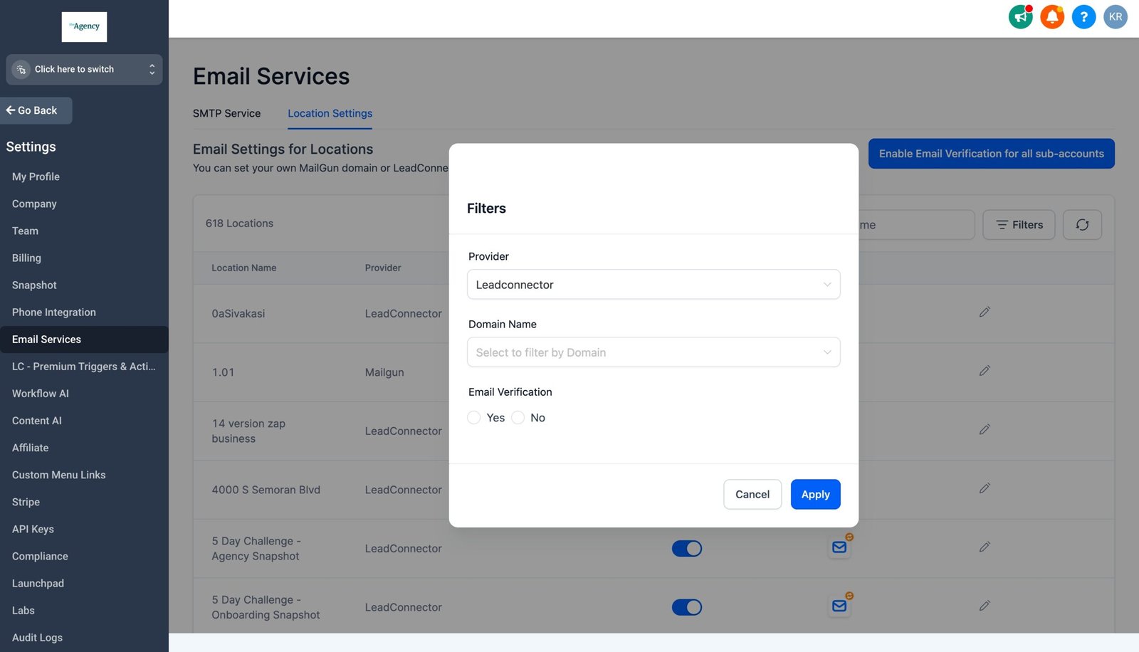This screenshot has height=652, width=1139.
Task: Open Phone Integration in settings sidebar
Action: pyautogui.click(x=54, y=312)
